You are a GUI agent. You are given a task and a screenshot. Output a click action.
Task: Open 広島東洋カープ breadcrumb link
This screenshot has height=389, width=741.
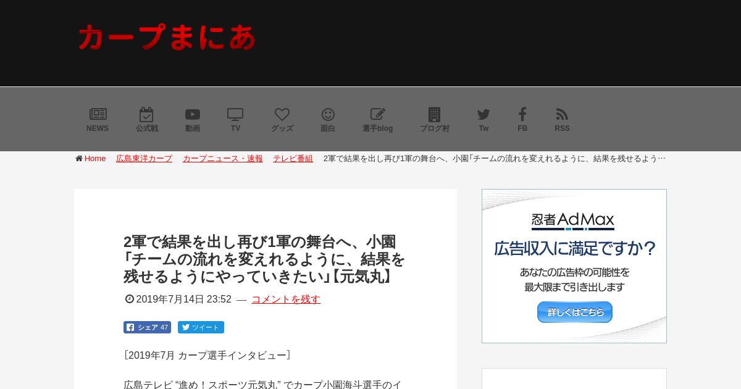coord(144,159)
